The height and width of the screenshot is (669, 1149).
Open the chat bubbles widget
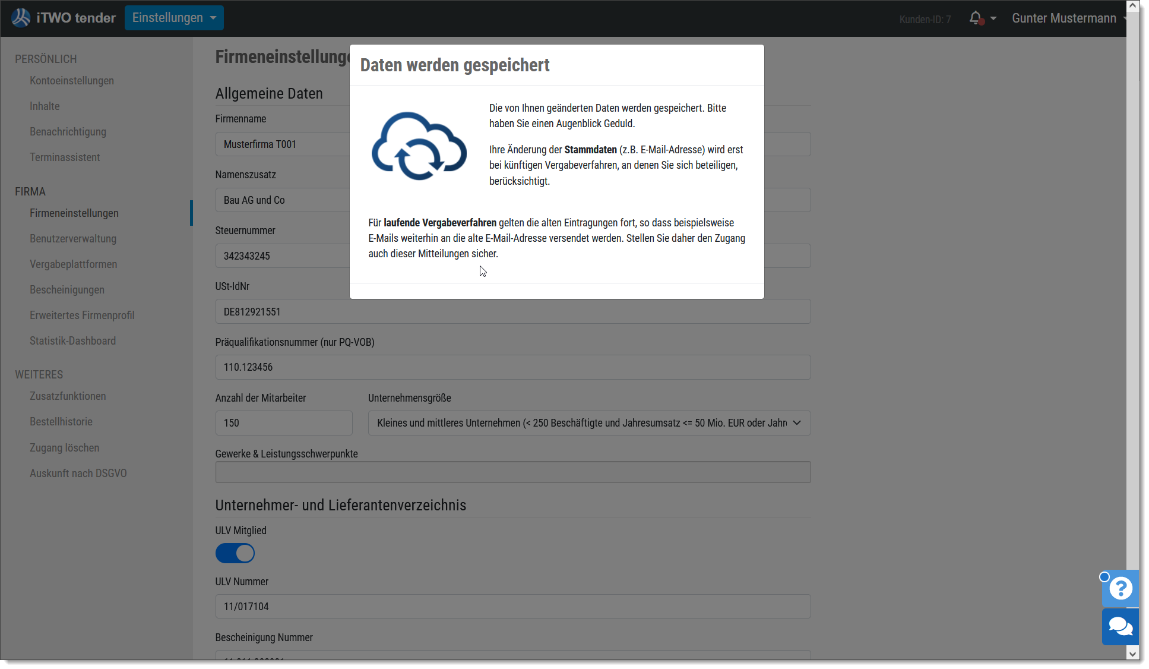[x=1120, y=626]
